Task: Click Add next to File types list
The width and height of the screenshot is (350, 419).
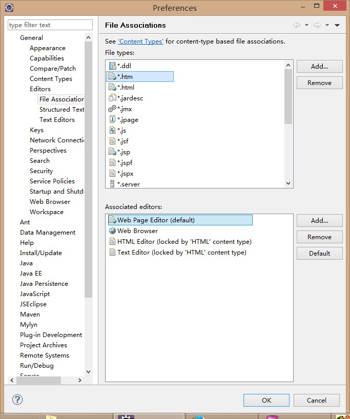Action: point(319,67)
